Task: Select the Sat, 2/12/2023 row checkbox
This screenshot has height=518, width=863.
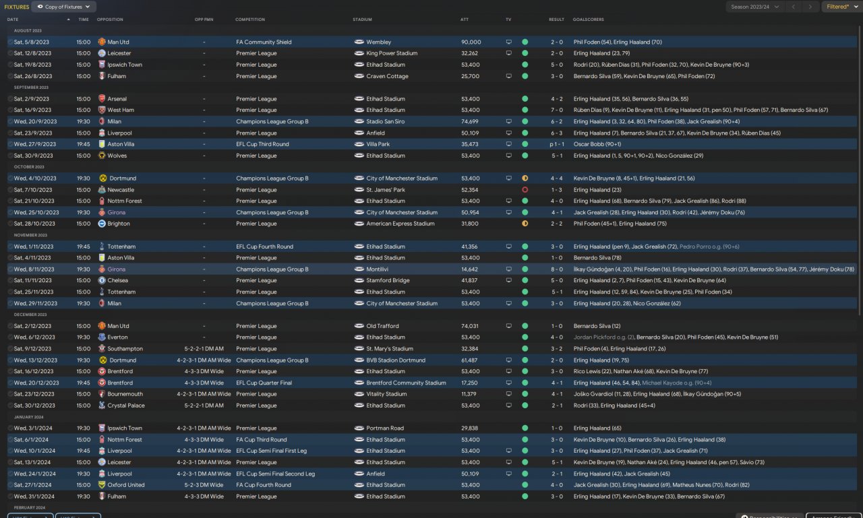Action: (x=10, y=326)
